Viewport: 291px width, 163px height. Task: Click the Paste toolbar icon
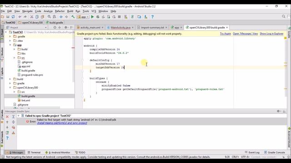pyautogui.click(x=42, y=17)
